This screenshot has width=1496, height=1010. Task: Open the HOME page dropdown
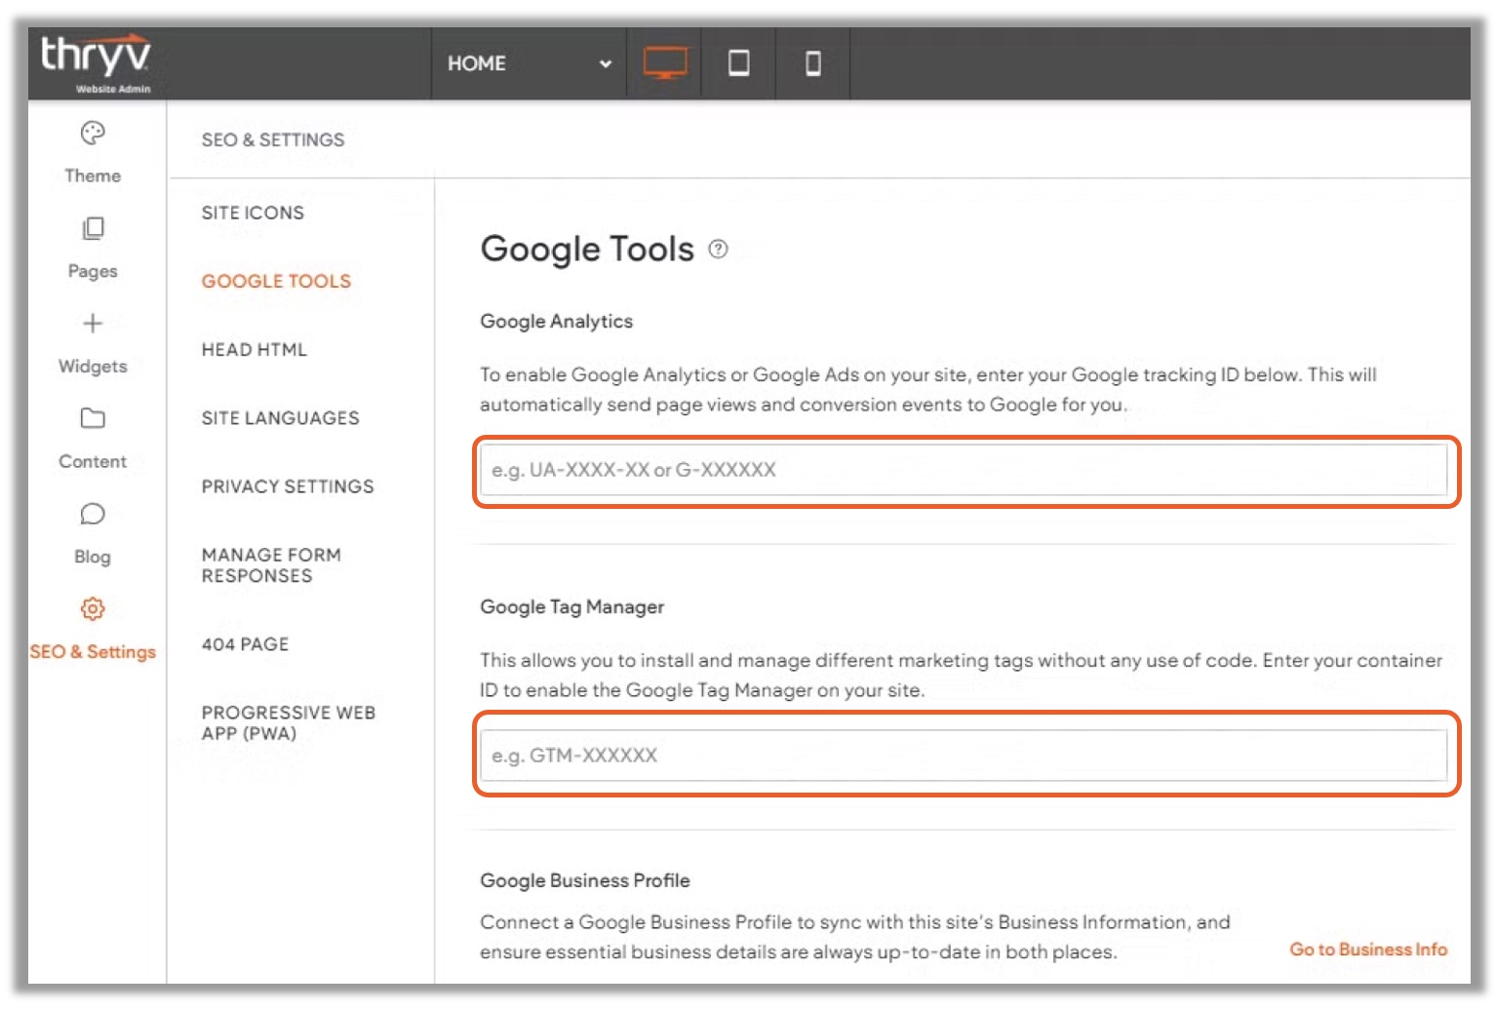pyautogui.click(x=529, y=63)
